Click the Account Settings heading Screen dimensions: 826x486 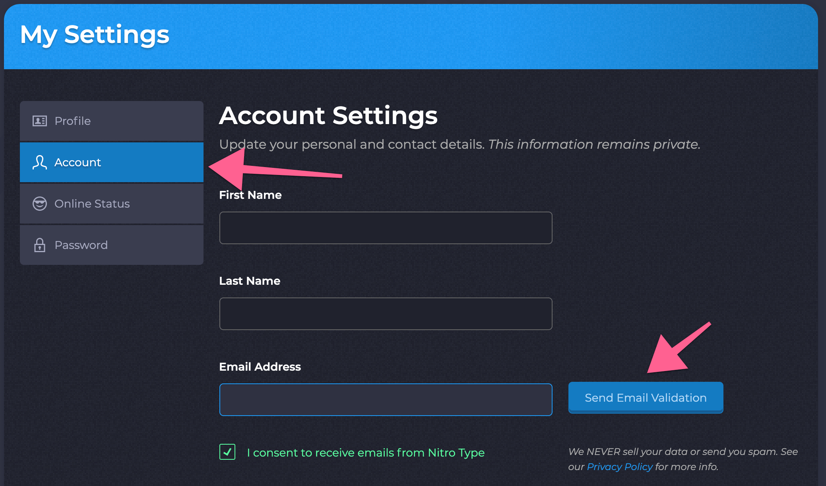coord(328,116)
